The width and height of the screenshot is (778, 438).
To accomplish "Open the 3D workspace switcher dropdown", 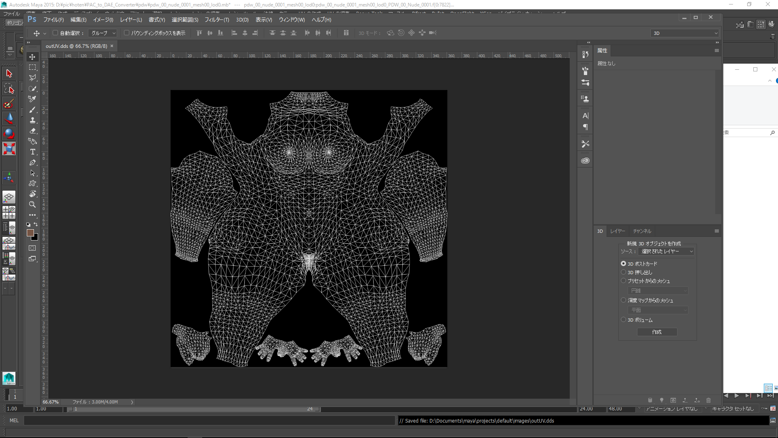I will tap(685, 33).
